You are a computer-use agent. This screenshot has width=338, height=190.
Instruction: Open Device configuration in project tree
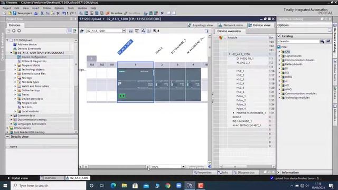[x=34, y=57]
